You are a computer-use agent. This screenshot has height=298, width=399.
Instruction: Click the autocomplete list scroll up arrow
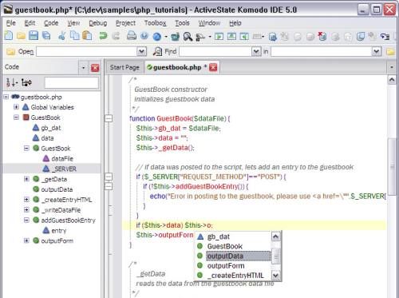pyautogui.click(x=275, y=236)
